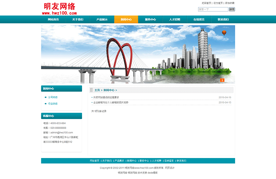Go to 关于我们 in top navigation
Image resolution: width=276 pixels, height=179 pixels.
(x=78, y=20)
